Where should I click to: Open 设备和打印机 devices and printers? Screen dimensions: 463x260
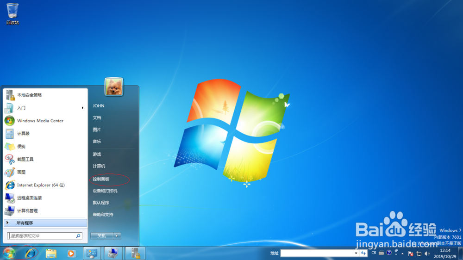tap(105, 191)
